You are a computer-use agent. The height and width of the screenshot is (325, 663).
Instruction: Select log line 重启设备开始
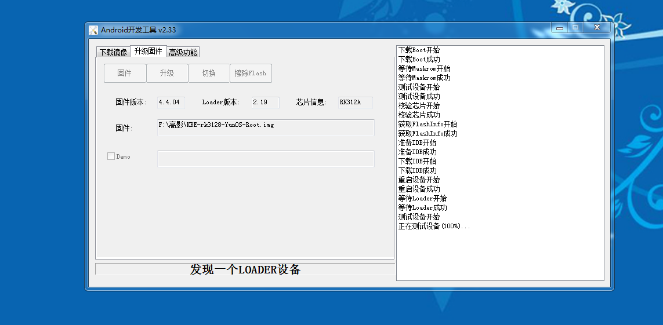point(419,180)
